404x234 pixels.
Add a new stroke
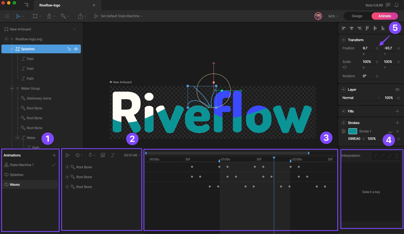397,123
